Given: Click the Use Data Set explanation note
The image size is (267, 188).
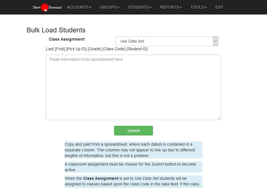Looking at the screenshot, I should click(x=133, y=181).
